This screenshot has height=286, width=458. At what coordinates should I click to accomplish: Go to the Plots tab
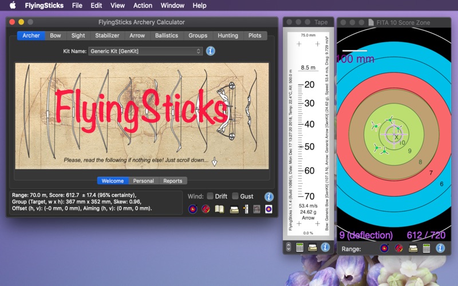tap(255, 35)
